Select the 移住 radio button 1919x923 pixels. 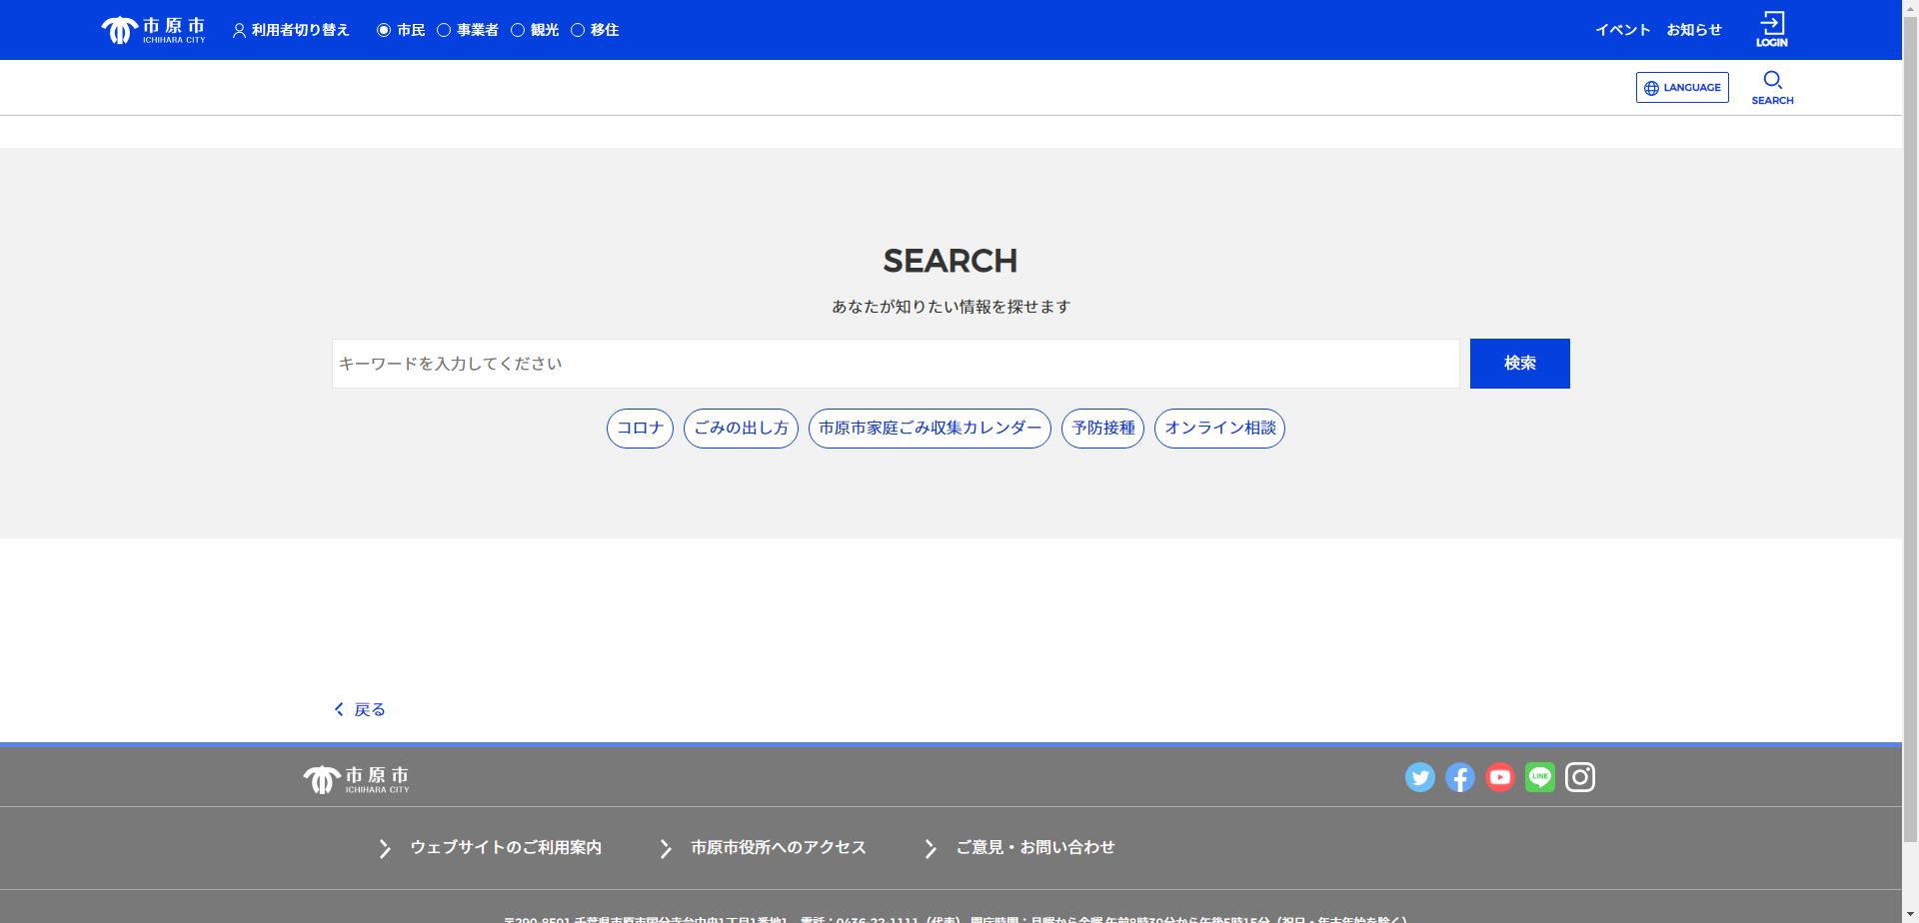tap(578, 30)
